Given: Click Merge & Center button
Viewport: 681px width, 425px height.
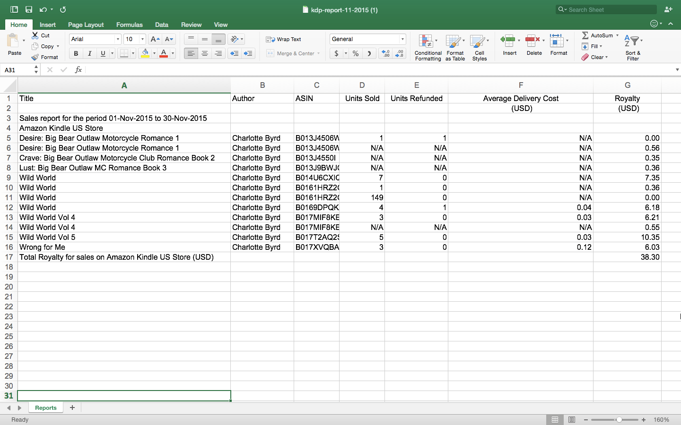Looking at the screenshot, I should click(290, 53).
